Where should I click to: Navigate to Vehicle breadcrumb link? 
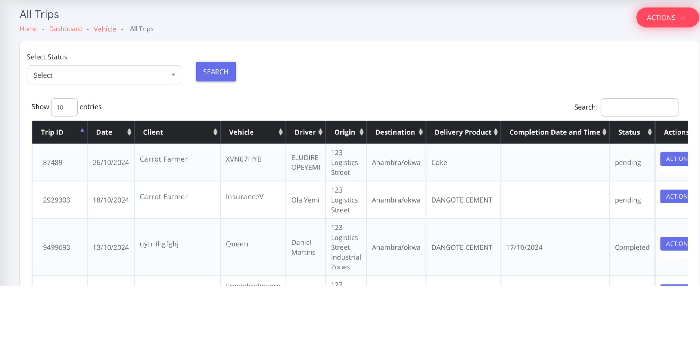click(105, 29)
